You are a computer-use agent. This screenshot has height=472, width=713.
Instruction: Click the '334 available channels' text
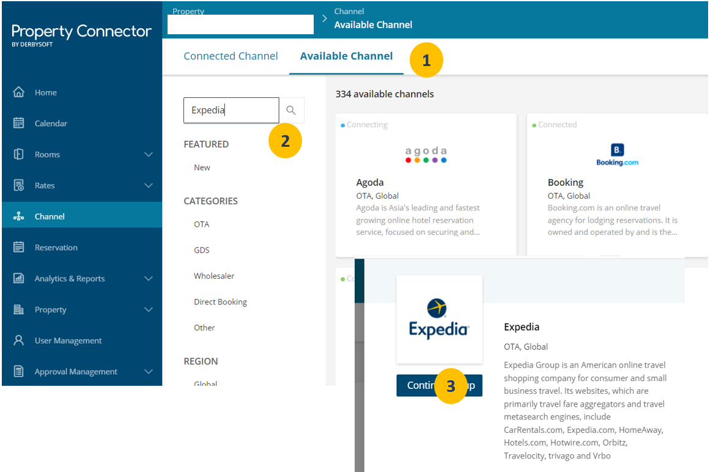coord(385,94)
